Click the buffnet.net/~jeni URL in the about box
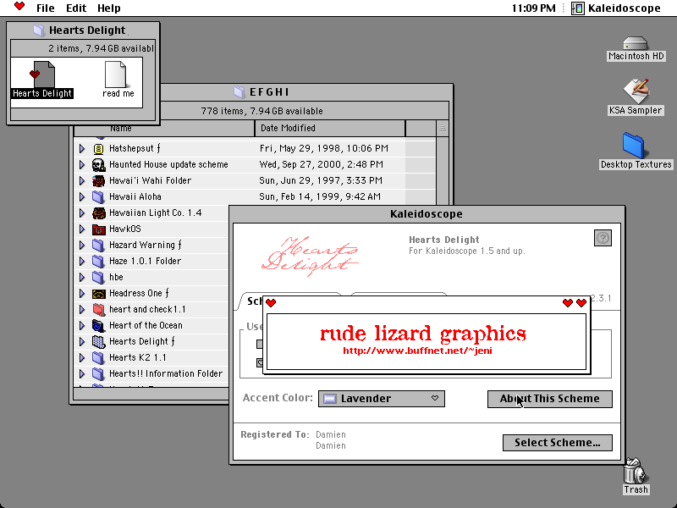The image size is (677, 508). point(417,351)
